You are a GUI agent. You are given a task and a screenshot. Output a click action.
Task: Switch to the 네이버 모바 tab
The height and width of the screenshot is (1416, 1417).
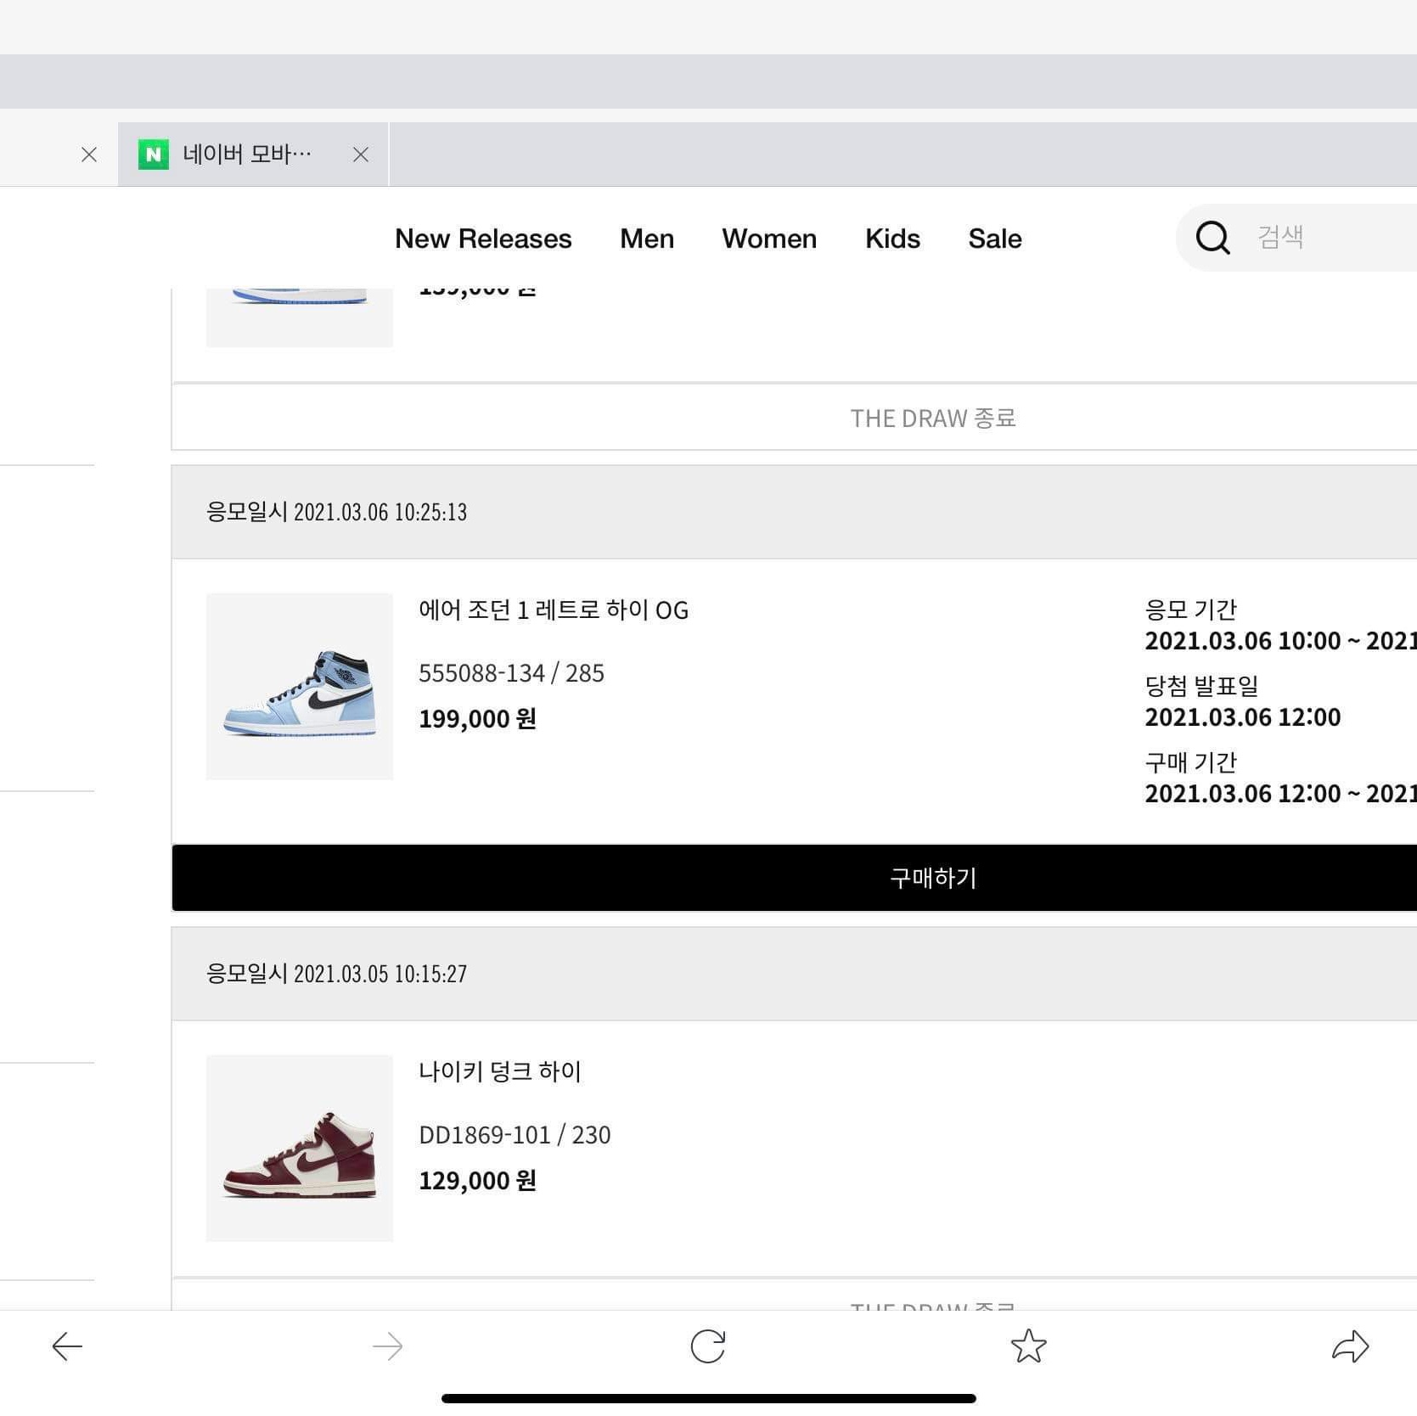coord(246,155)
